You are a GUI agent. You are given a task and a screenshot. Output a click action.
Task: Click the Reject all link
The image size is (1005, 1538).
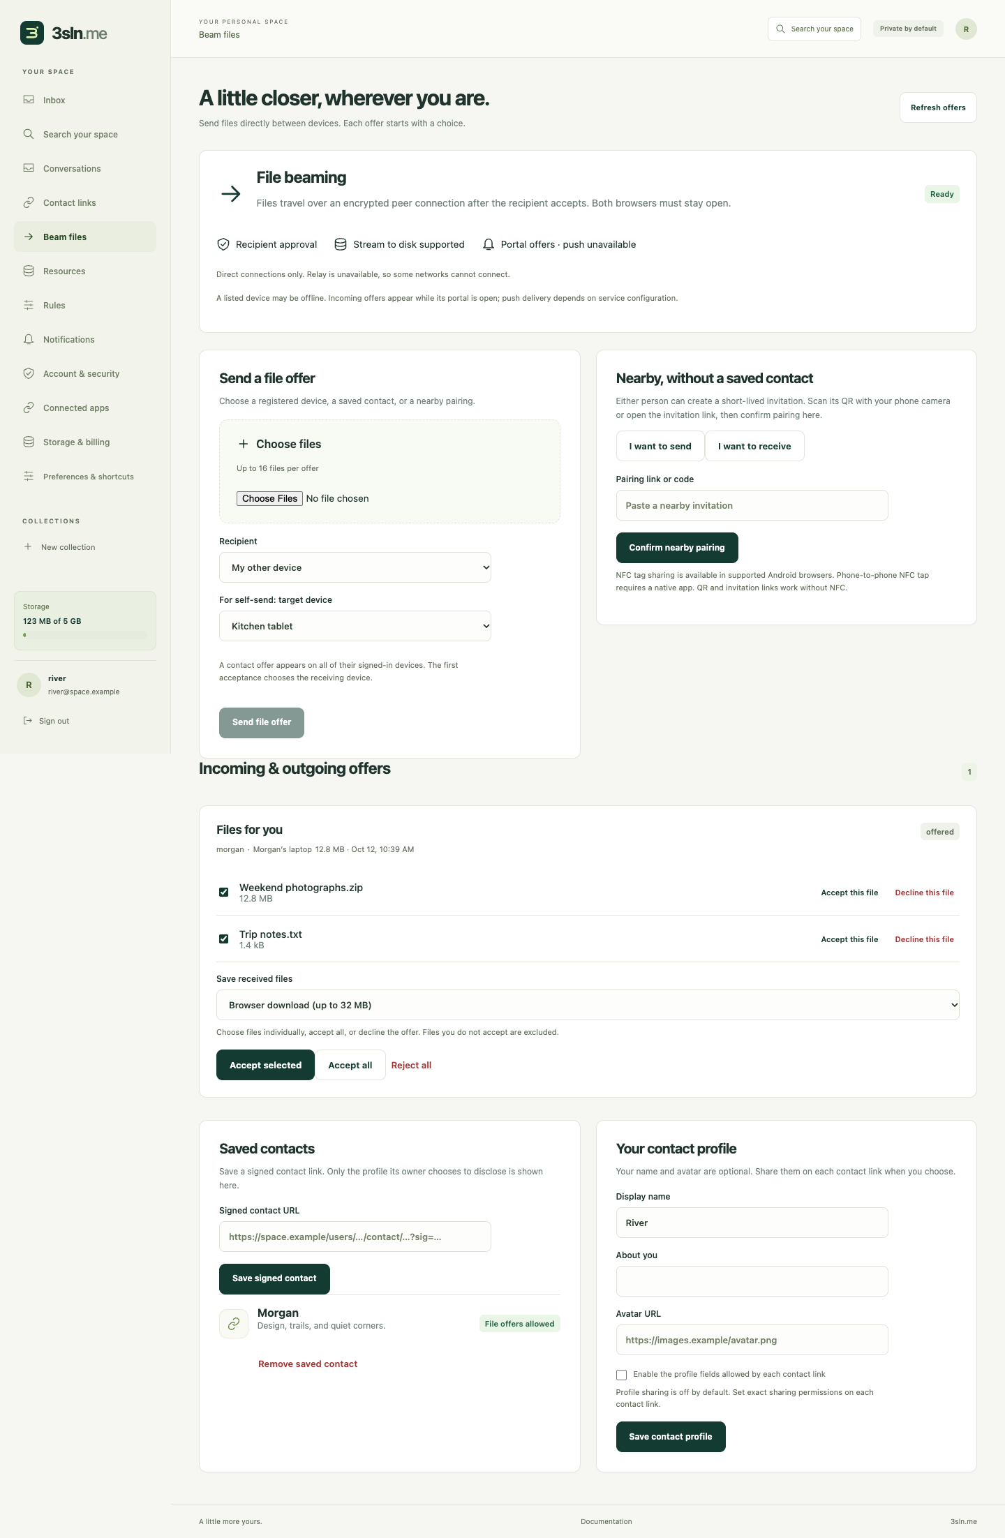[x=411, y=1065]
